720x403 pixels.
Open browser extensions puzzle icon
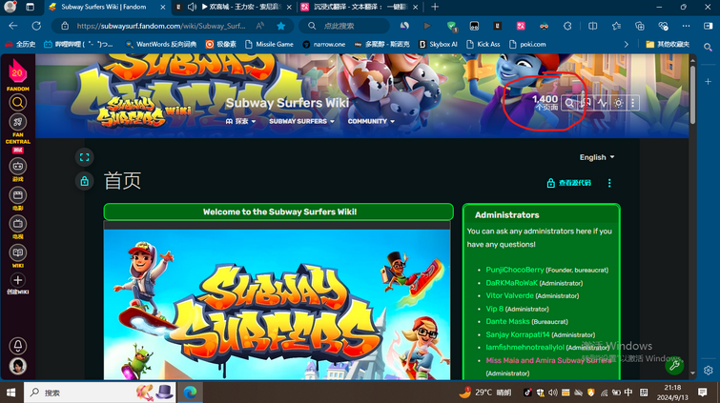[x=567, y=26]
